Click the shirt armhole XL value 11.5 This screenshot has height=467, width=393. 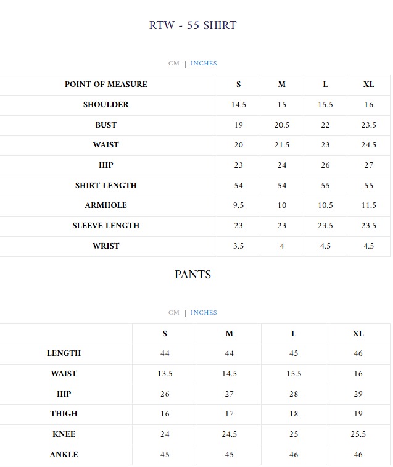pos(368,205)
